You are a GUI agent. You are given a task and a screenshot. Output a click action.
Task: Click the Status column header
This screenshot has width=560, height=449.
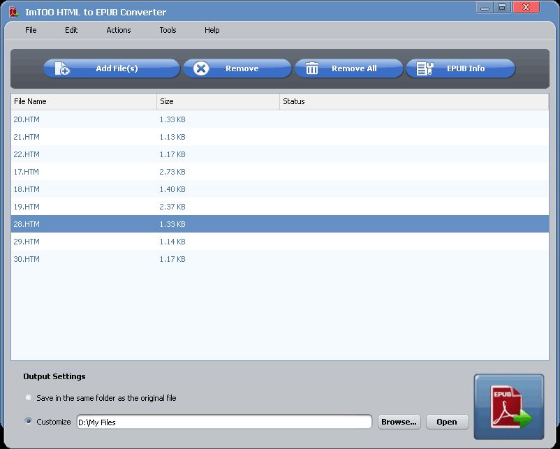click(414, 101)
